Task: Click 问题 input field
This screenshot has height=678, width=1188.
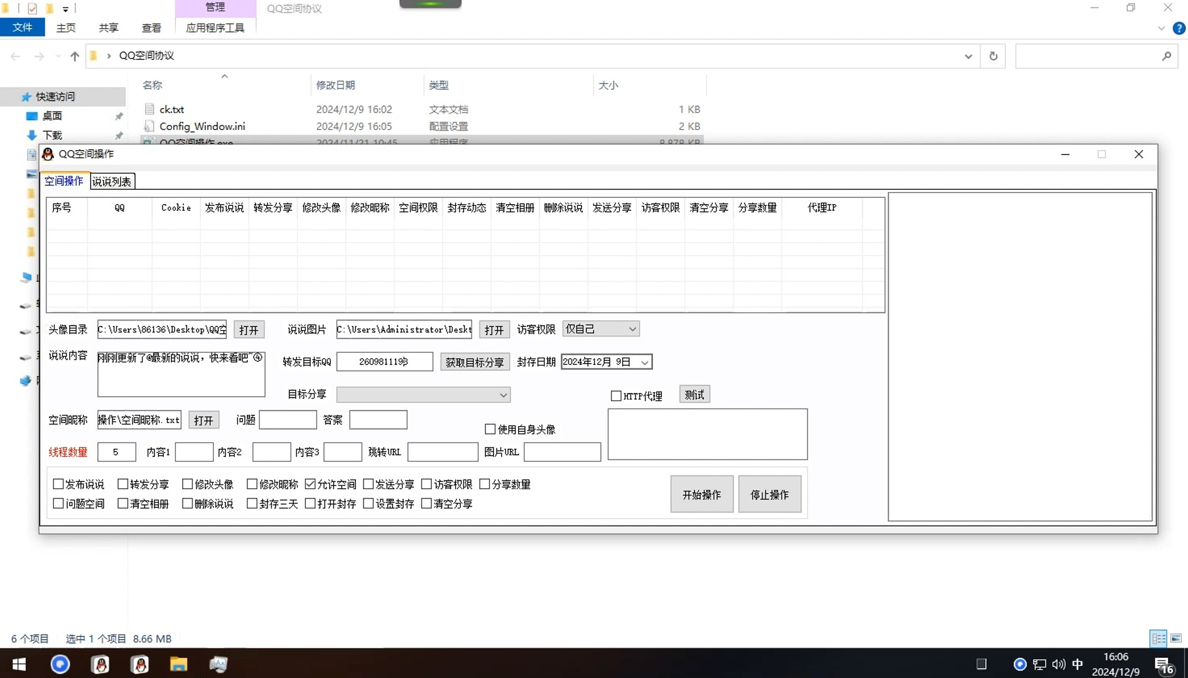Action: click(288, 419)
